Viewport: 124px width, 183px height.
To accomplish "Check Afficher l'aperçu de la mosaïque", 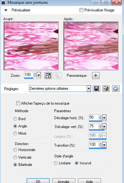I will (x=18, y=103).
